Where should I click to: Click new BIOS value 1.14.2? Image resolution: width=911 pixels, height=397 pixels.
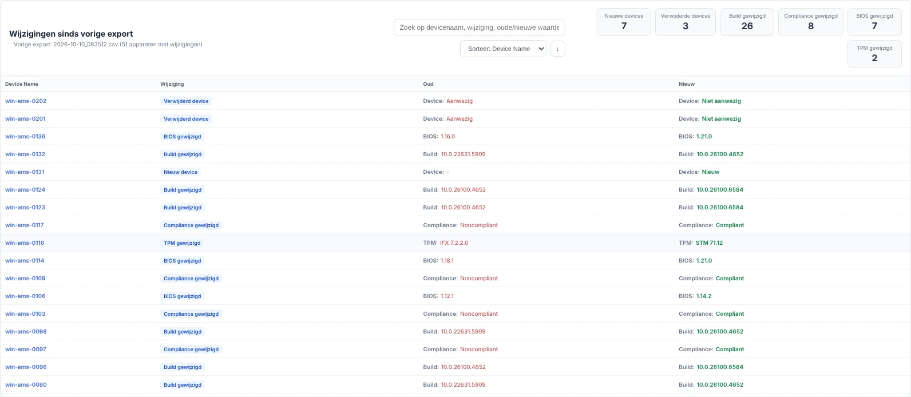point(704,296)
